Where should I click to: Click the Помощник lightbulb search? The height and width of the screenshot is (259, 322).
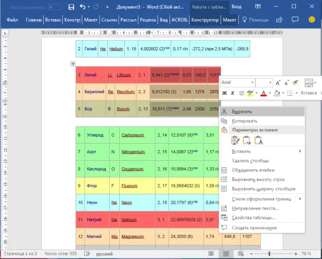coord(256,20)
